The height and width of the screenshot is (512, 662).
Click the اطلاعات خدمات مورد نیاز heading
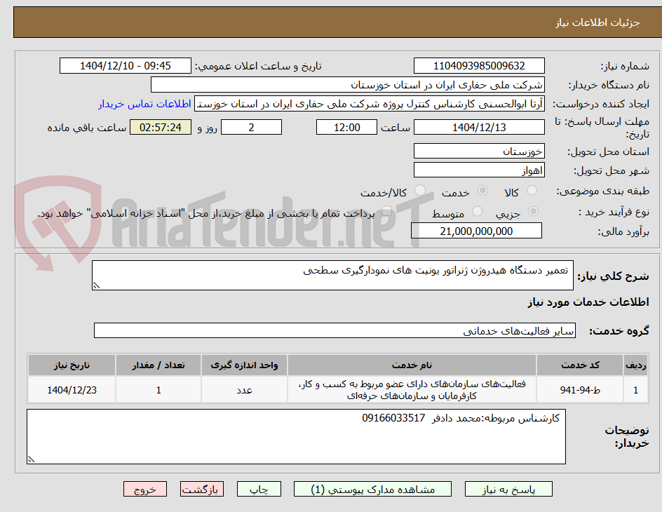click(588, 302)
